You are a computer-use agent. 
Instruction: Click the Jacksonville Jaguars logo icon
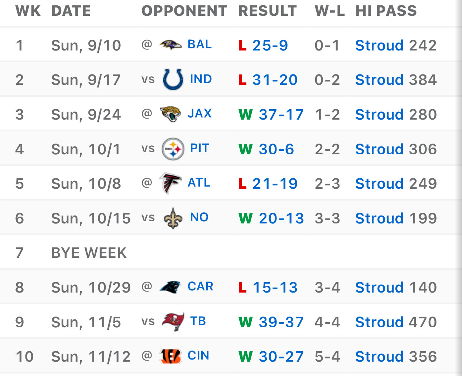pos(170,114)
